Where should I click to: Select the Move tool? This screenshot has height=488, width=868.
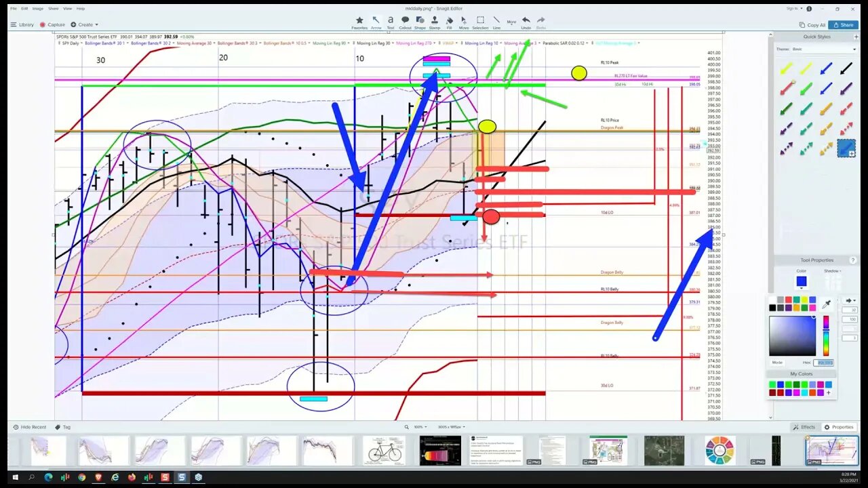click(x=464, y=23)
